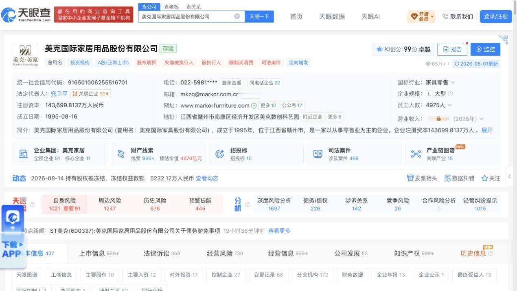The image size is (517, 291).
Task: Click the 股权质押 tag
Action: (x=147, y=62)
